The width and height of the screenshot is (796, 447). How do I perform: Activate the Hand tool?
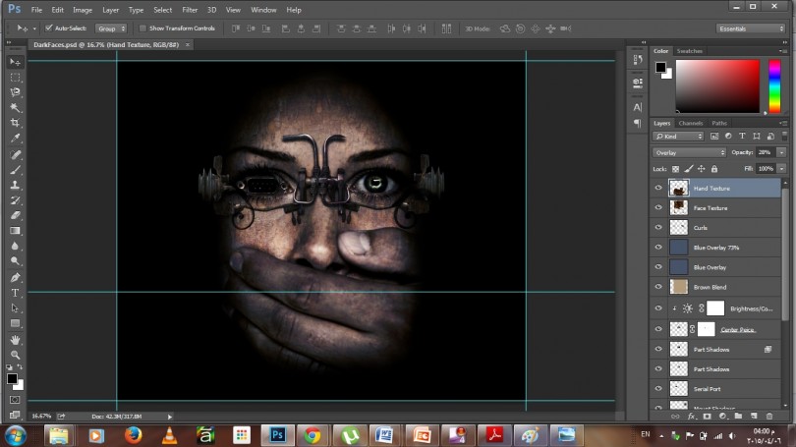tap(15, 339)
